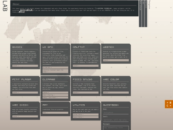Focus the Guestbook Message textarea
173x130 pixels.
(116, 128)
